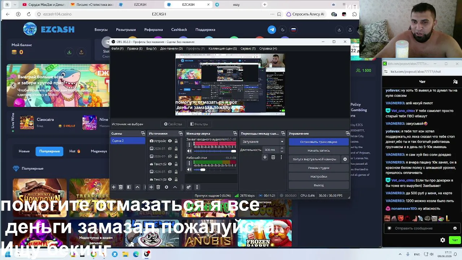The image size is (462, 260).
Task: Add a new source in OBS Sources panel
Action: coord(151,187)
